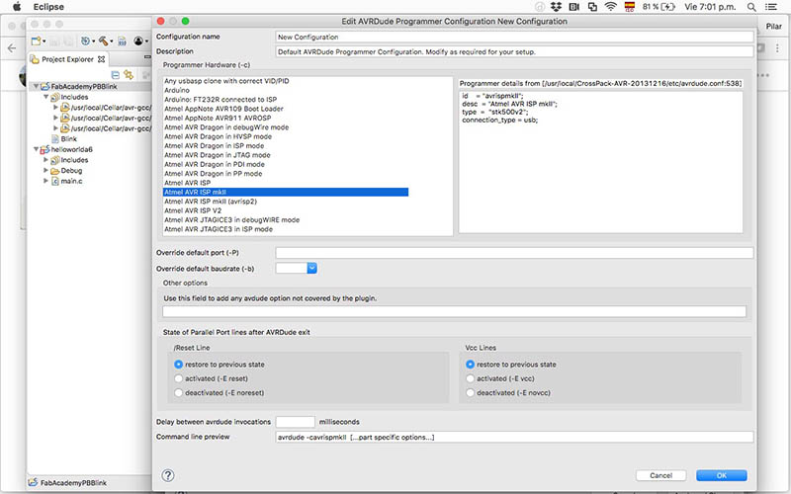This screenshot has height=494, width=791.
Task: Select Reset Line activated (-E reset)
Action: click(178, 378)
